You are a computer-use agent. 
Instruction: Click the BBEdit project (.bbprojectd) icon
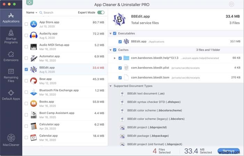click(122, 128)
